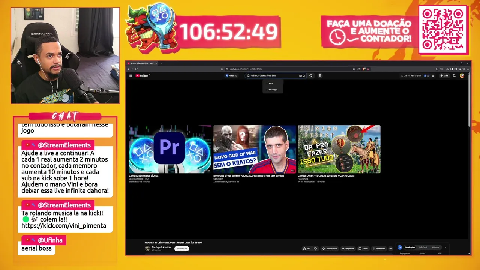The height and width of the screenshot is (270, 480).
Task: Click 'NOVO God of War pode ser ANUNCIADO' title
Action: click(x=249, y=176)
